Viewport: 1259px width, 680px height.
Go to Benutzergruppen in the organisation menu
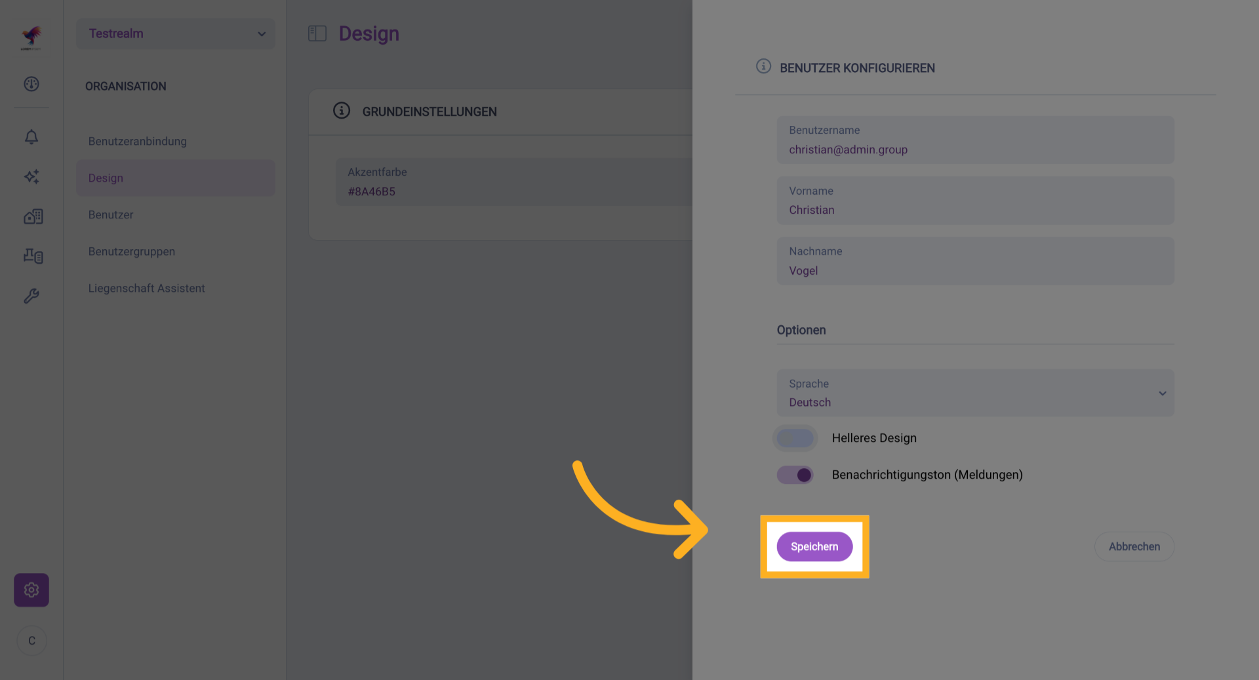tap(132, 252)
